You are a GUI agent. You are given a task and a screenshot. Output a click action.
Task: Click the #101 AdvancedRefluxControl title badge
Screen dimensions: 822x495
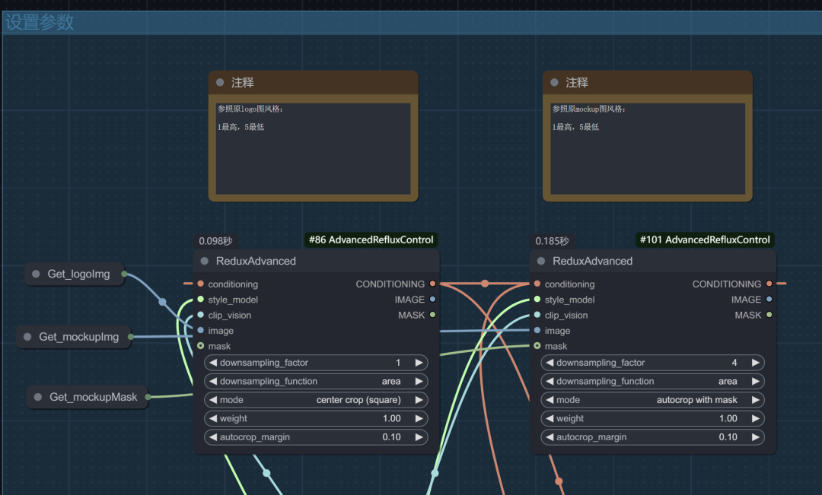(x=704, y=240)
